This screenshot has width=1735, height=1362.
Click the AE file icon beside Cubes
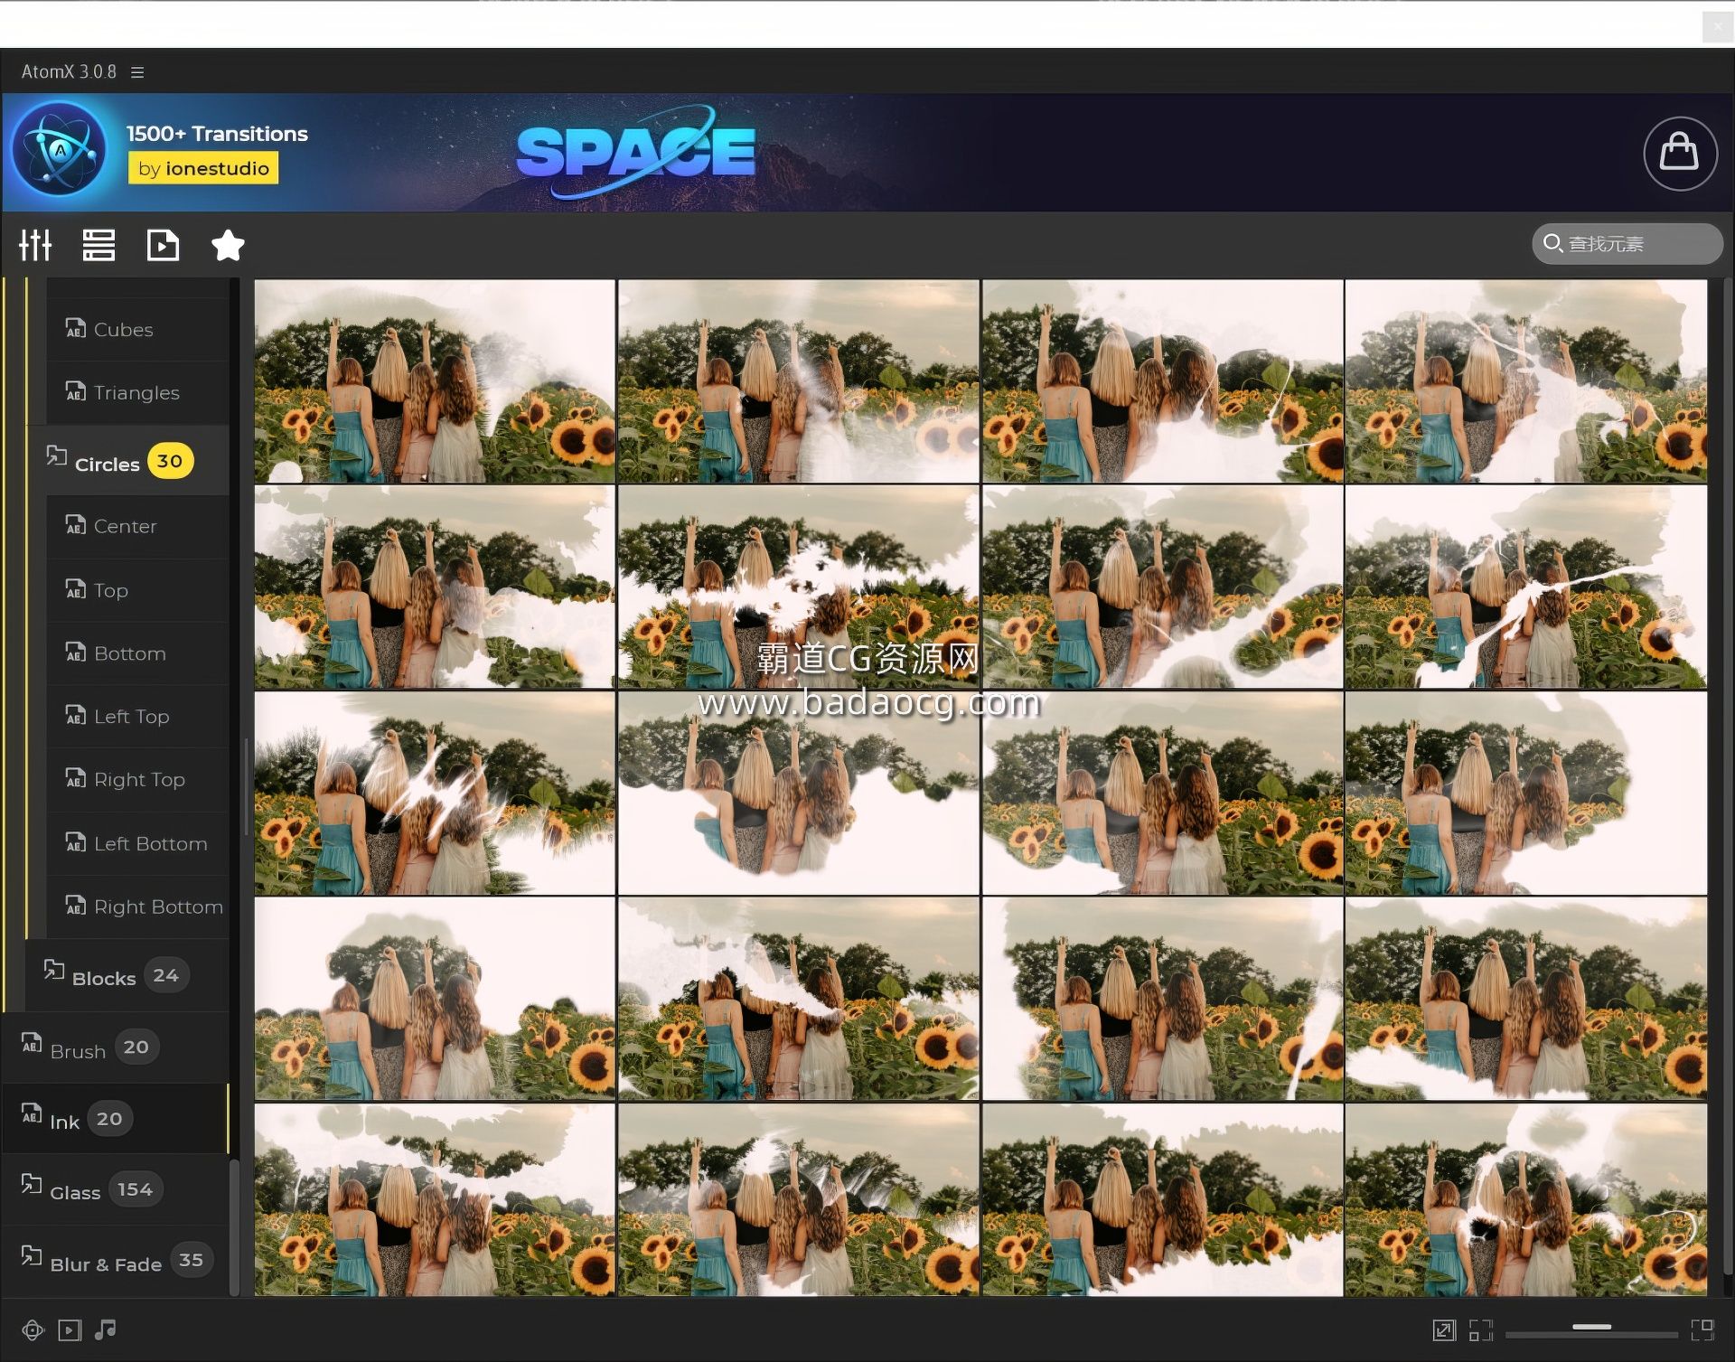point(76,328)
